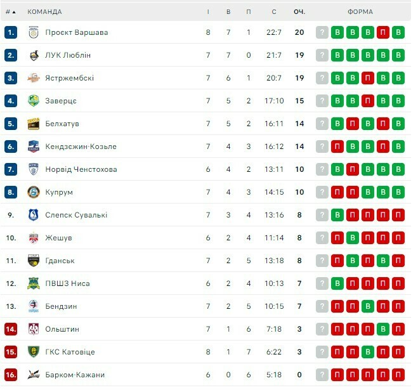
Task: Click the upcoming match '?' badge for Жешув
Action: [322, 238]
